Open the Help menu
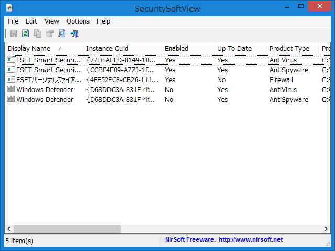This screenshot has width=335, height=251. pyautogui.click(x=104, y=21)
